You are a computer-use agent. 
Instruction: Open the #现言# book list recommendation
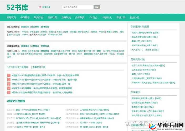tap(42, 92)
